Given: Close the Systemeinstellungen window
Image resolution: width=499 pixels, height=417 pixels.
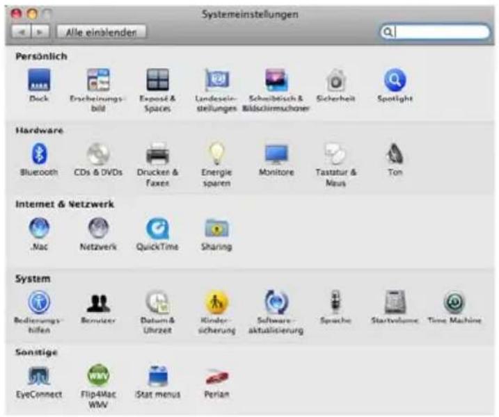Looking at the screenshot, I should click(x=16, y=14).
